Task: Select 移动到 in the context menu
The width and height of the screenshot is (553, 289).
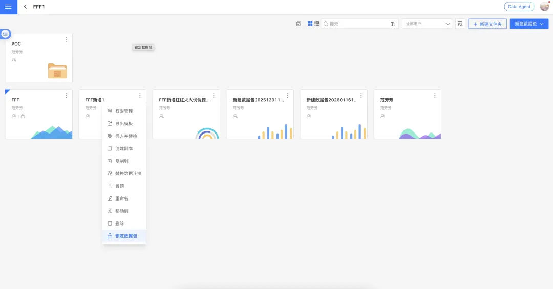Action: coord(124,211)
